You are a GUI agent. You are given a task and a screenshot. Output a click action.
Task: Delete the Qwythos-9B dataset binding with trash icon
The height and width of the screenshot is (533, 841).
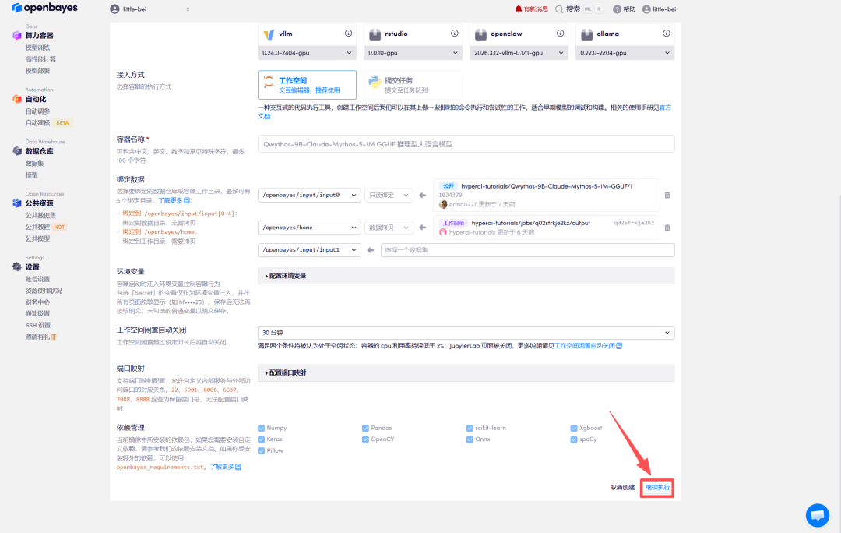click(x=667, y=196)
